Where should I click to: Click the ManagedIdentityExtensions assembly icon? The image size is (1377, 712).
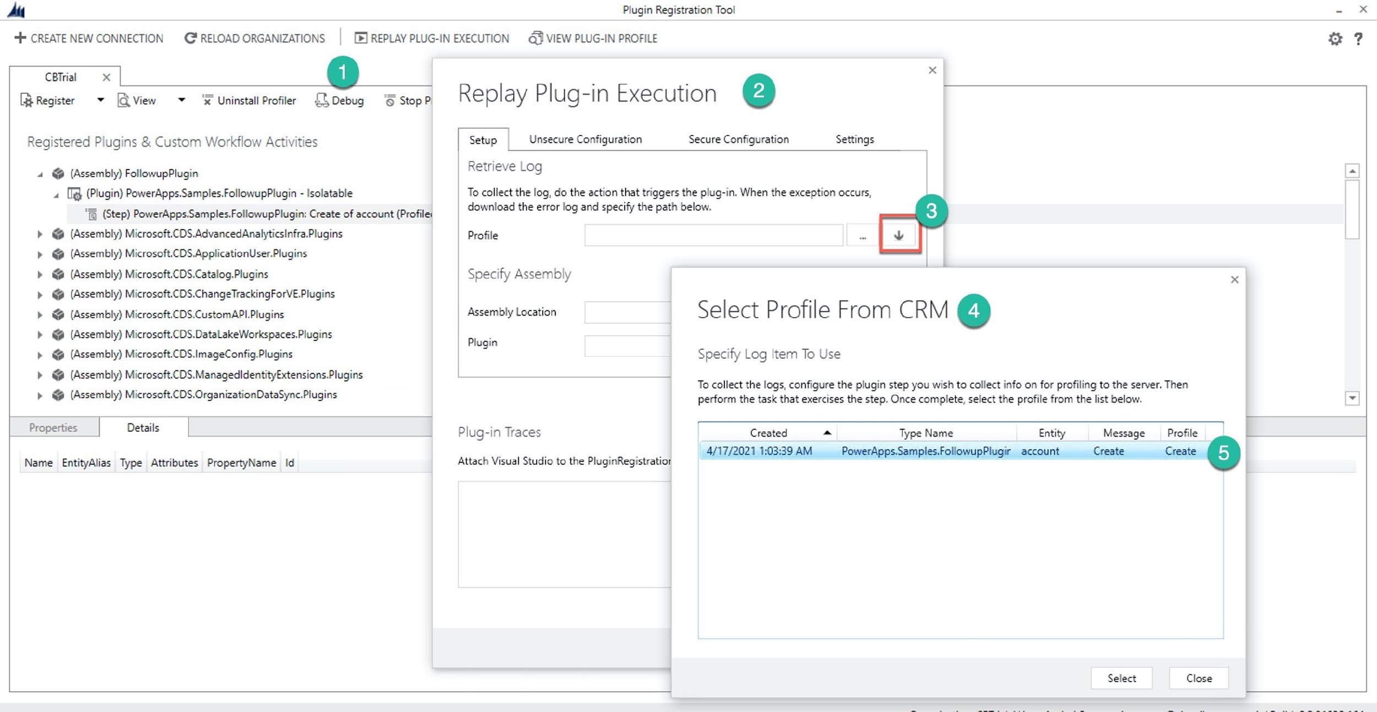(x=58, y=375)
